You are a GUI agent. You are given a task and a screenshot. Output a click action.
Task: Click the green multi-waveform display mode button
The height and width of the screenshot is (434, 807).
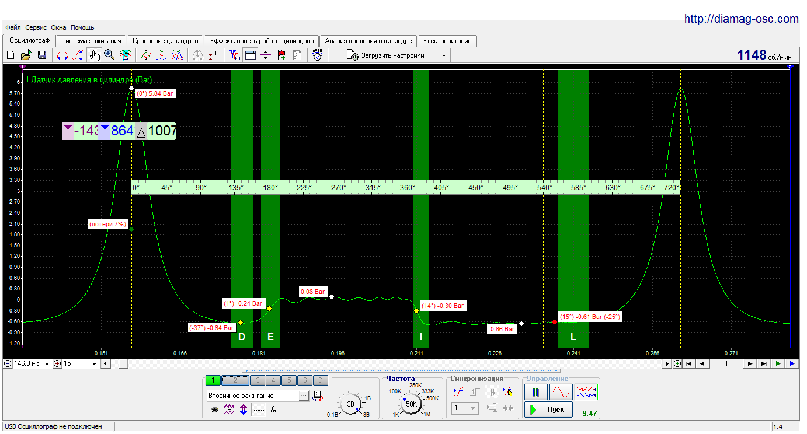[586, 392]
